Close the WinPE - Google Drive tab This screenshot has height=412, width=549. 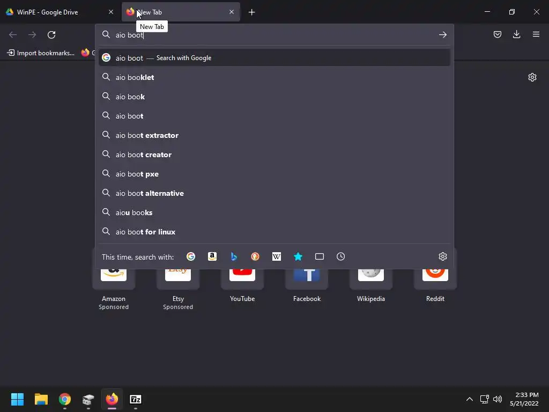pos(111,12)
